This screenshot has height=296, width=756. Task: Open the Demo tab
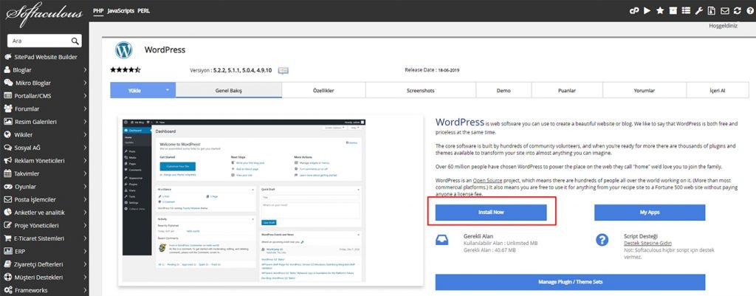pos(504,90)
